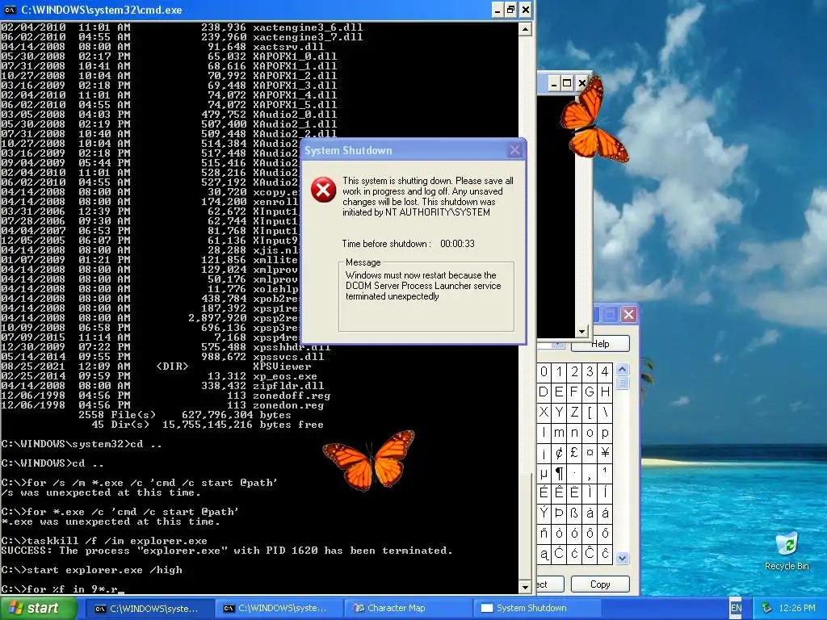
Task: Click the 12:26 PM taskbar clock
Action: click(x=797, y=608)
